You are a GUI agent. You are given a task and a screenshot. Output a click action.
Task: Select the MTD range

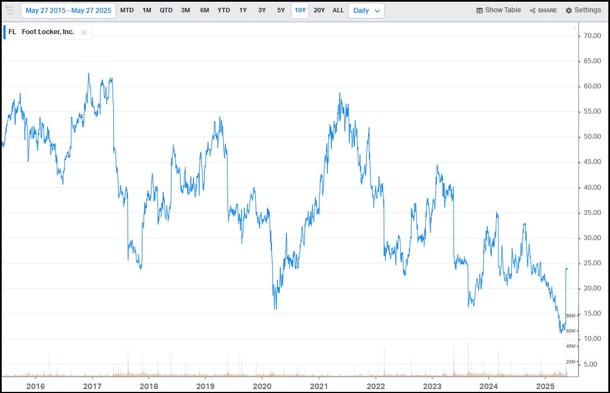(127, 10)
